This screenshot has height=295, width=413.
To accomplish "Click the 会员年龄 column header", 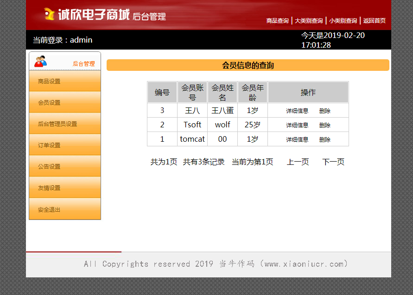I will tap(253, 92).
